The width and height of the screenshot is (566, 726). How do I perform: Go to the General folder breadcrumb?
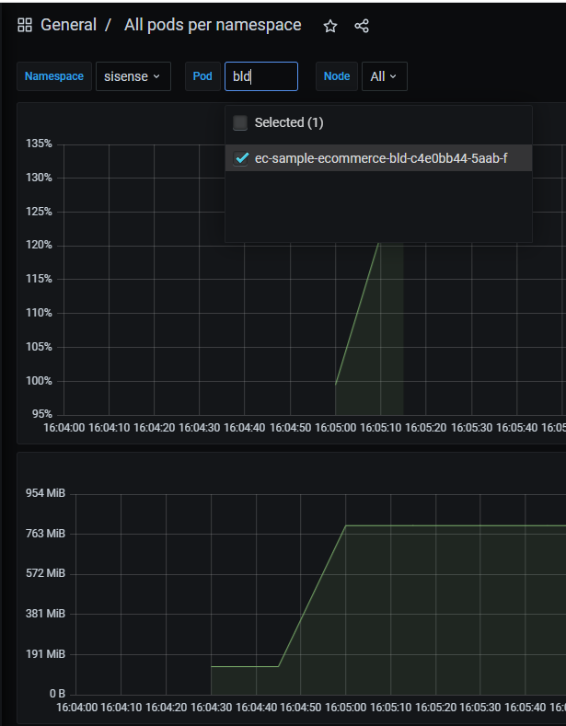(68, 26)
